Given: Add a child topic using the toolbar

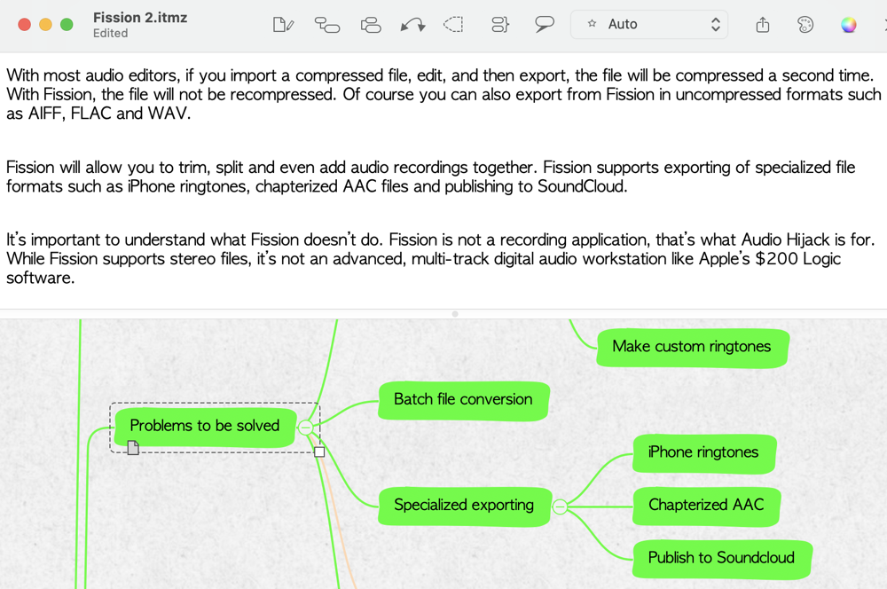Looking at the screenshot, I should (327, 25).
